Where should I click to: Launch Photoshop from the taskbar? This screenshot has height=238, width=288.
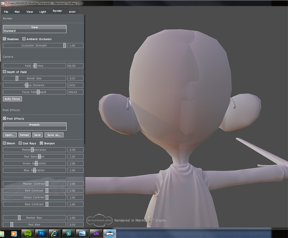point(41,234)
